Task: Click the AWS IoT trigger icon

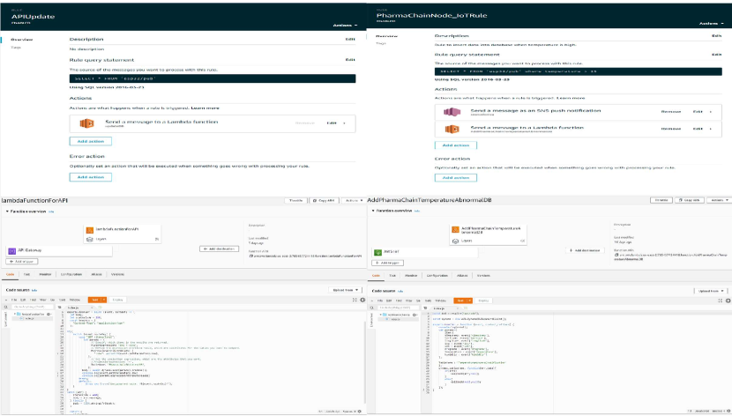Action: 378,252
